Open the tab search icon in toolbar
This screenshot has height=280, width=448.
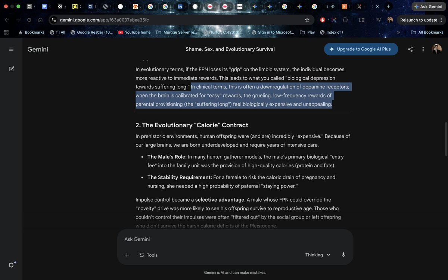[362, 20]
